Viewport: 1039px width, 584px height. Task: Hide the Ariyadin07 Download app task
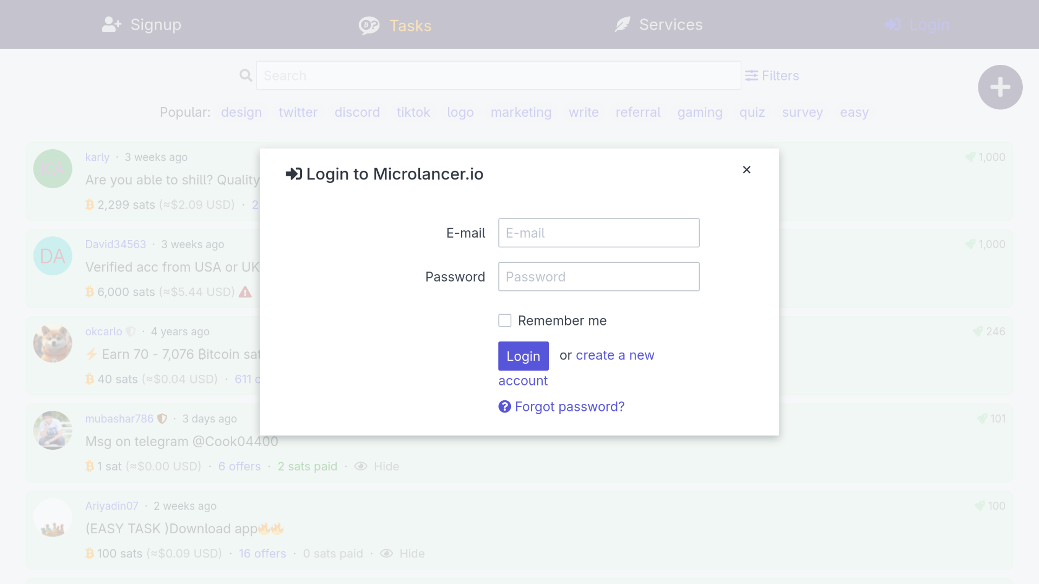[386, 553]
